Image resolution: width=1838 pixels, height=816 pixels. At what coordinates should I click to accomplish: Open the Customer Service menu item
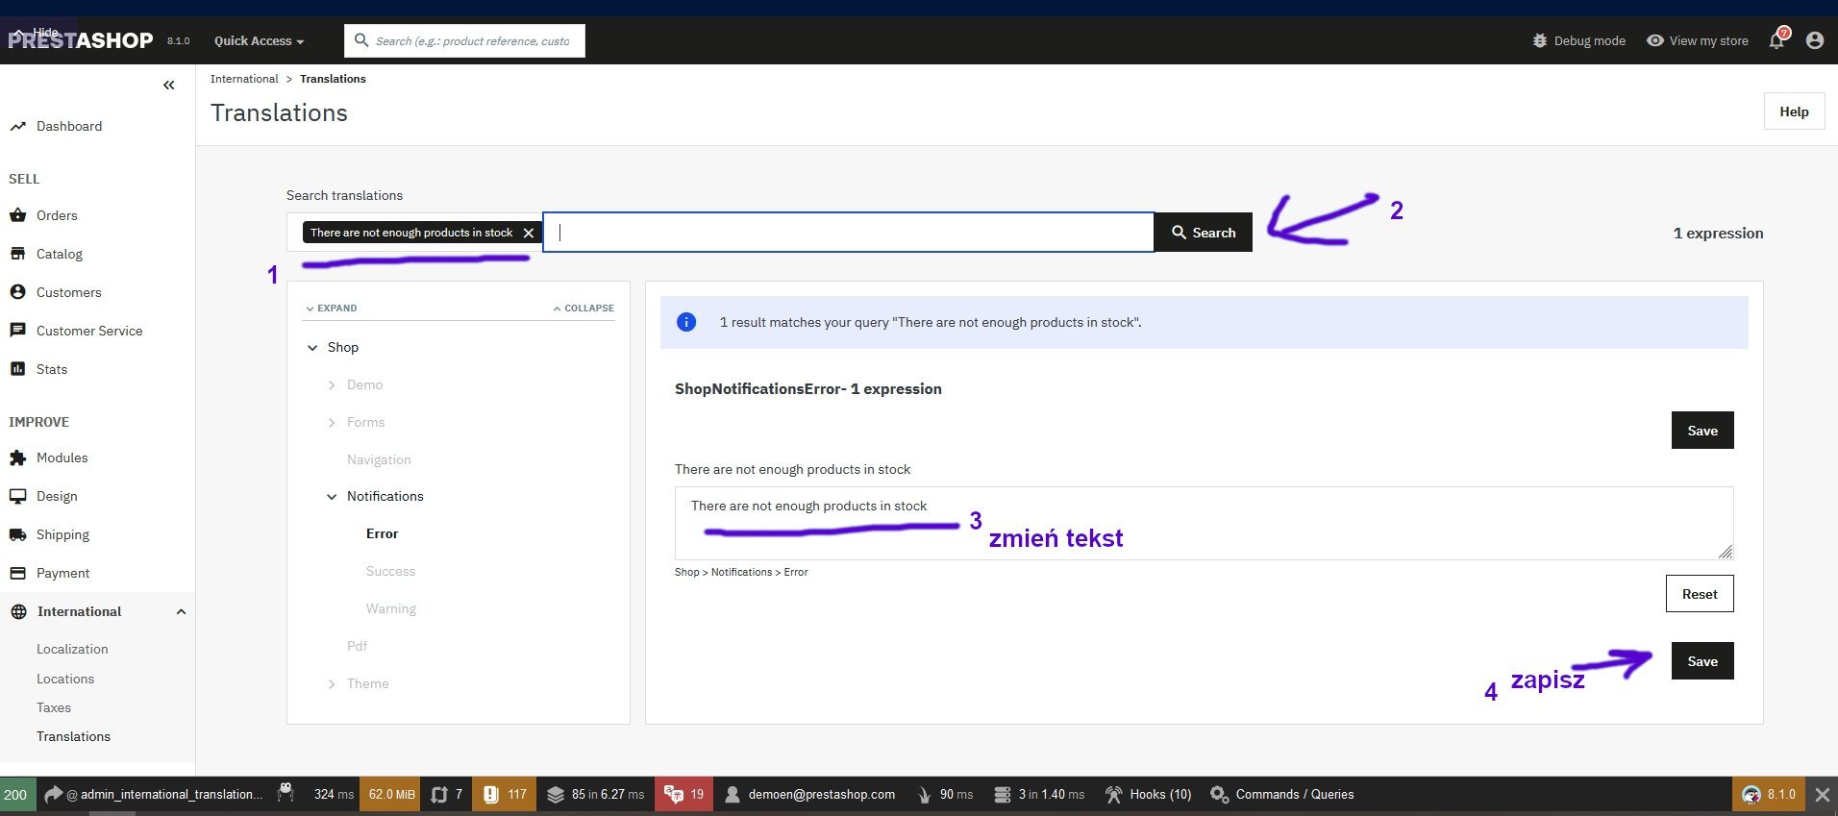pos(89,331)
